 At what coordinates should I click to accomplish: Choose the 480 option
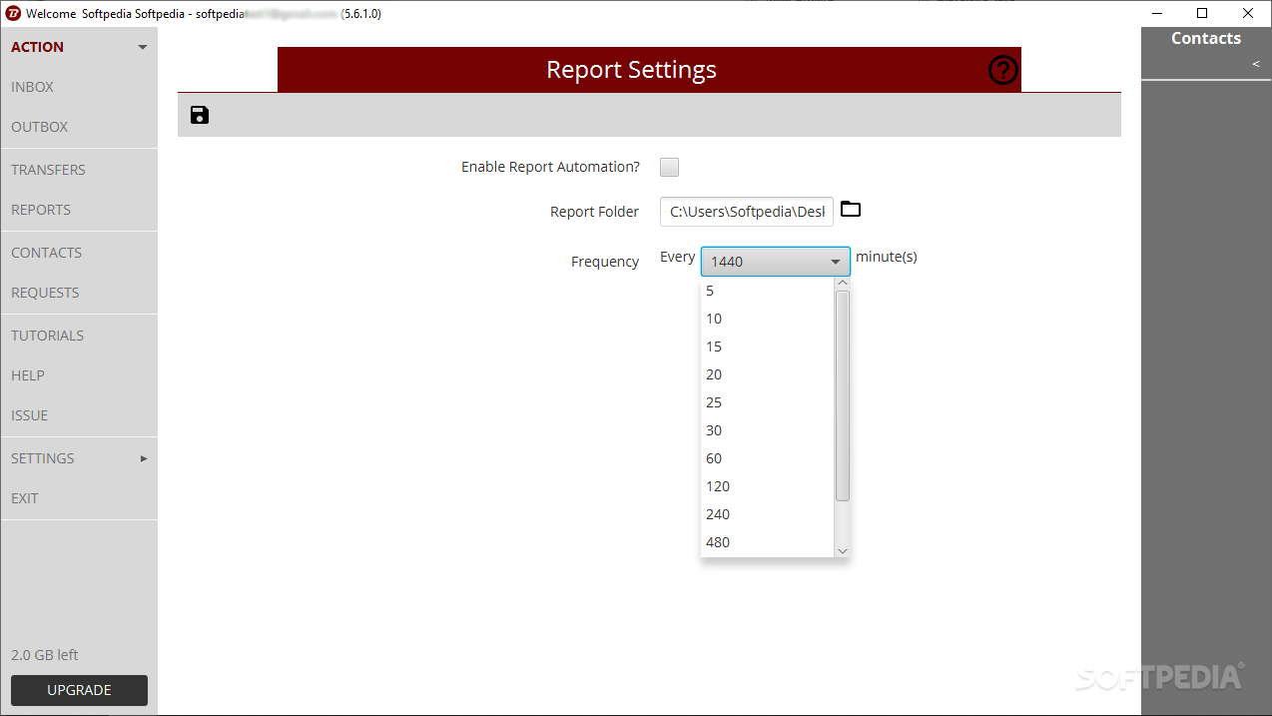pos(768,542)
